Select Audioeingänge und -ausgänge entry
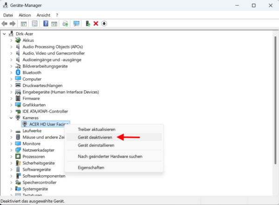The width and height of the screenshot is (279, 205). point(52,60)
